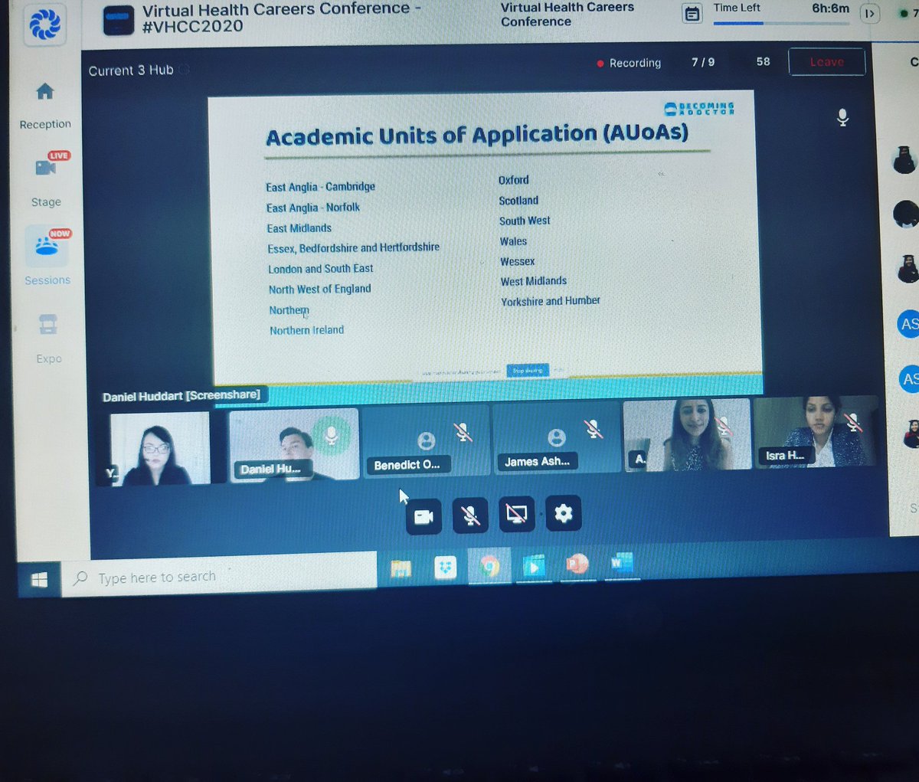The width and height of the screenshot is (919, 782).
Task: Click the Hopin logo icon
Action: [x=45, y=24]
